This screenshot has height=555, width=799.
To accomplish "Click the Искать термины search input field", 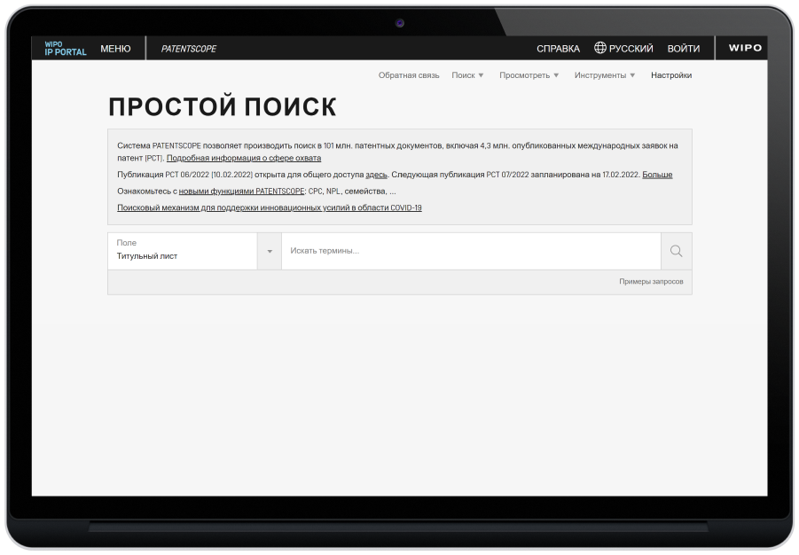I will [x=470, y=251].
